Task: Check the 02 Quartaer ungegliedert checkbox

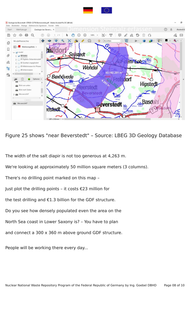Action: 19,63
